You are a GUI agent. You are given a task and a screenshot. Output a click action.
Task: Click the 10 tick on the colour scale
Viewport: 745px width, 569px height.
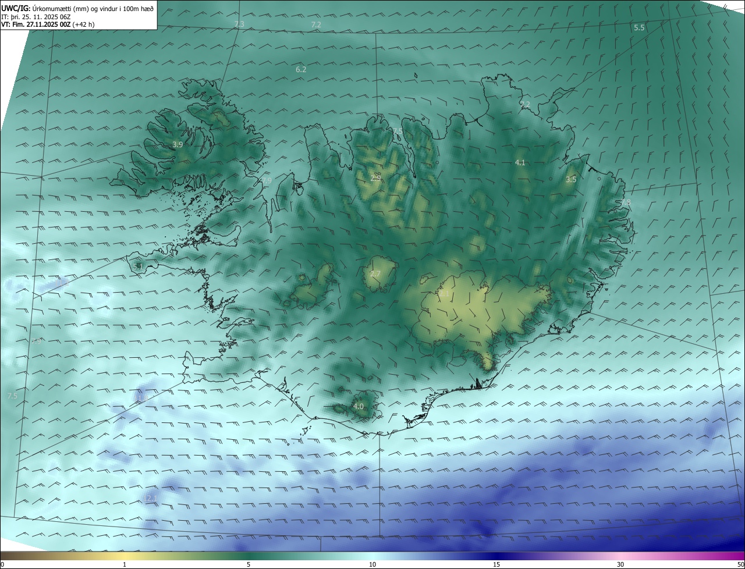(x=372, y=564)
